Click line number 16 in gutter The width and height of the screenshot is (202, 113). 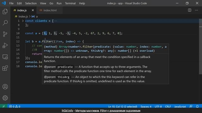coord(18,58)
